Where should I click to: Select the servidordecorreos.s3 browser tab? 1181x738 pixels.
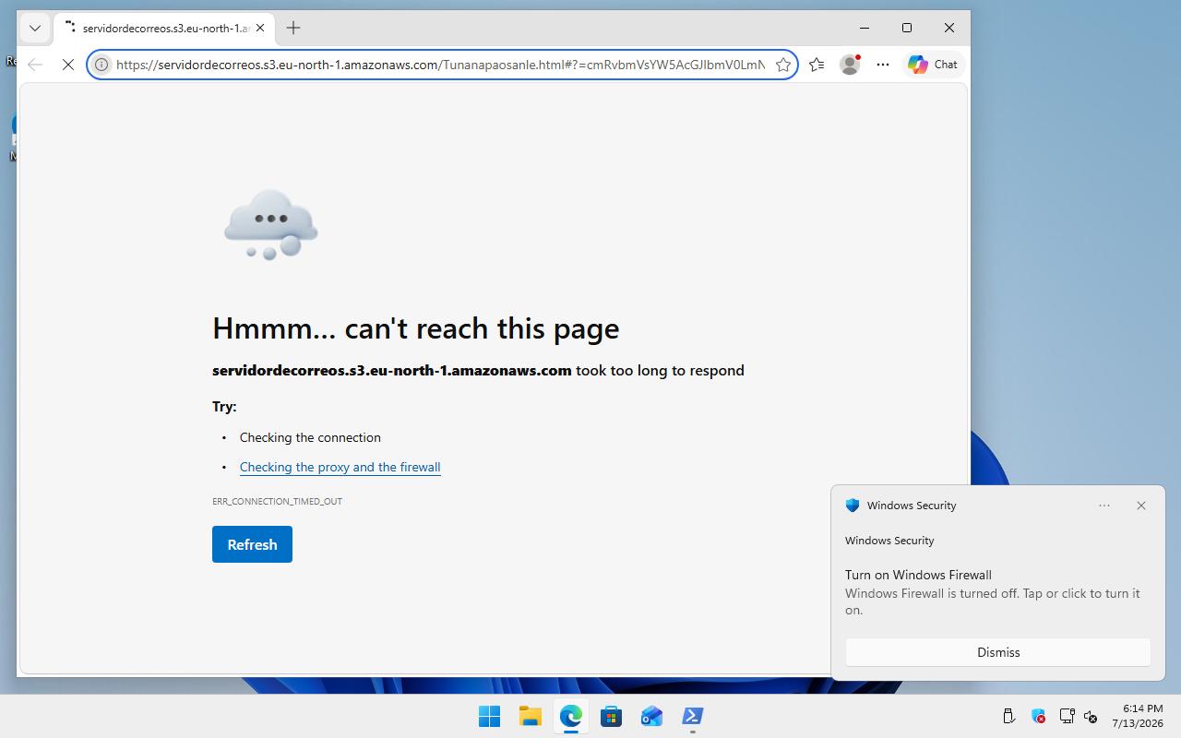pyautogui.click(x=164, y=28)
